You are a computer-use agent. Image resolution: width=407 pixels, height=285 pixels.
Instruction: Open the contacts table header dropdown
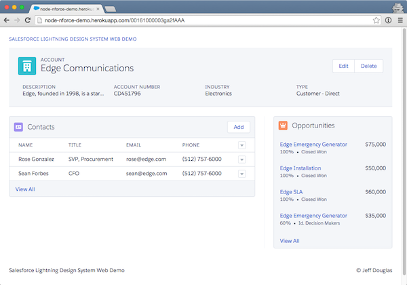[x=241, y=145]
